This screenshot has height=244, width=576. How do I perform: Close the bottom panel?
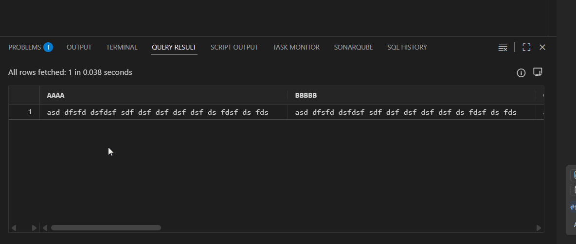tap(542, 47)
